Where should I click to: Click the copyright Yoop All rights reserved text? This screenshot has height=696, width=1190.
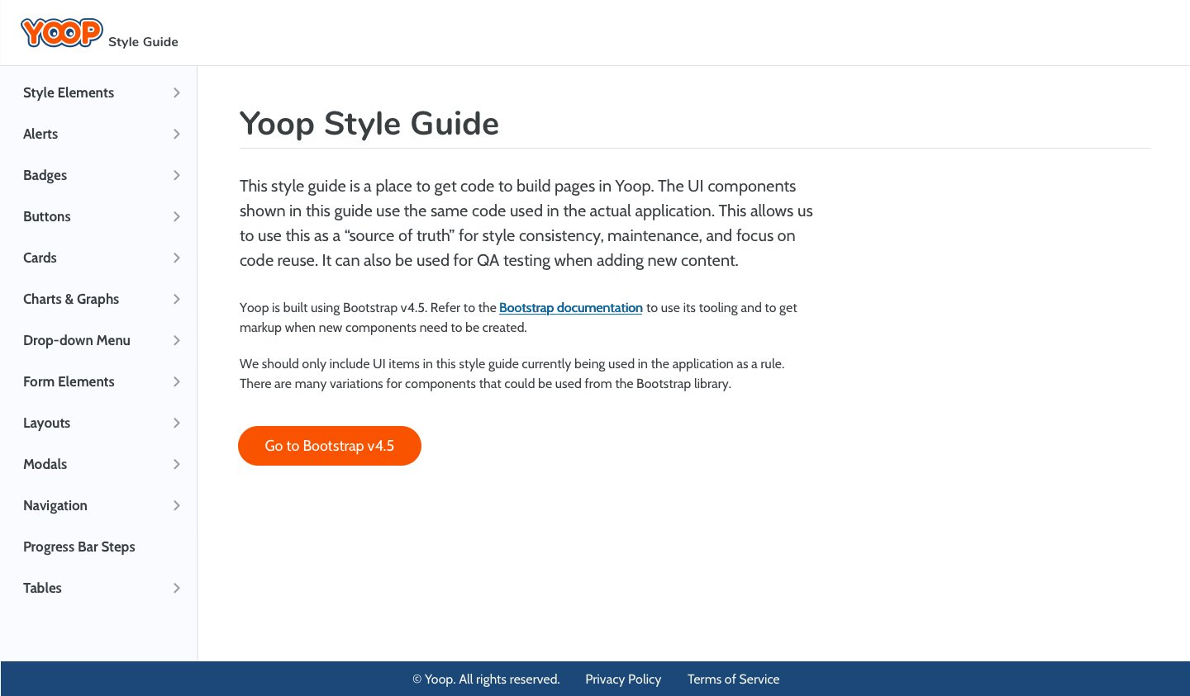point(486,679)
